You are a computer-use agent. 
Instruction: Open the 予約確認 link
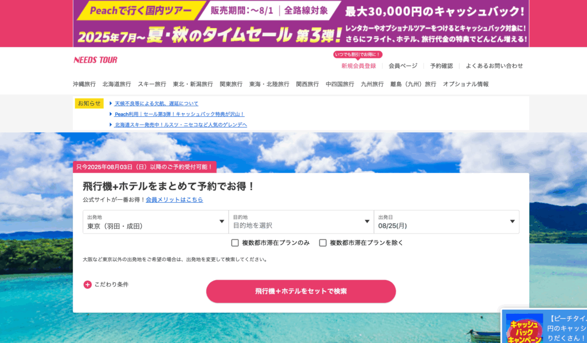(x=441, y=66)
